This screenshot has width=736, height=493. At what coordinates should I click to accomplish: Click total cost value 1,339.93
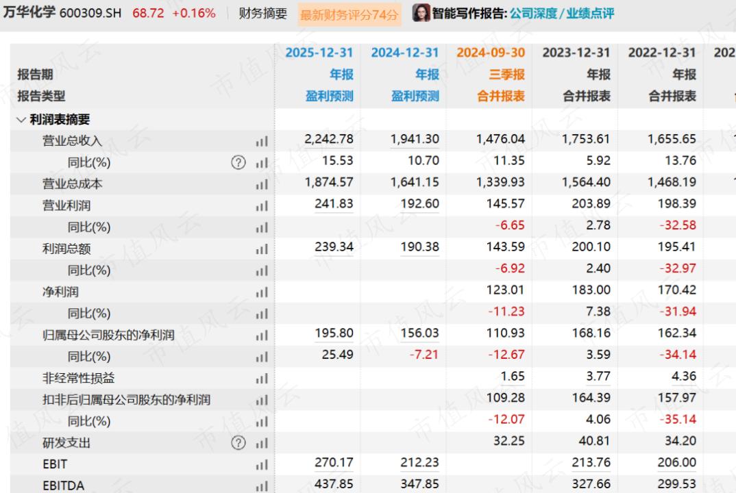pos(500,182)
